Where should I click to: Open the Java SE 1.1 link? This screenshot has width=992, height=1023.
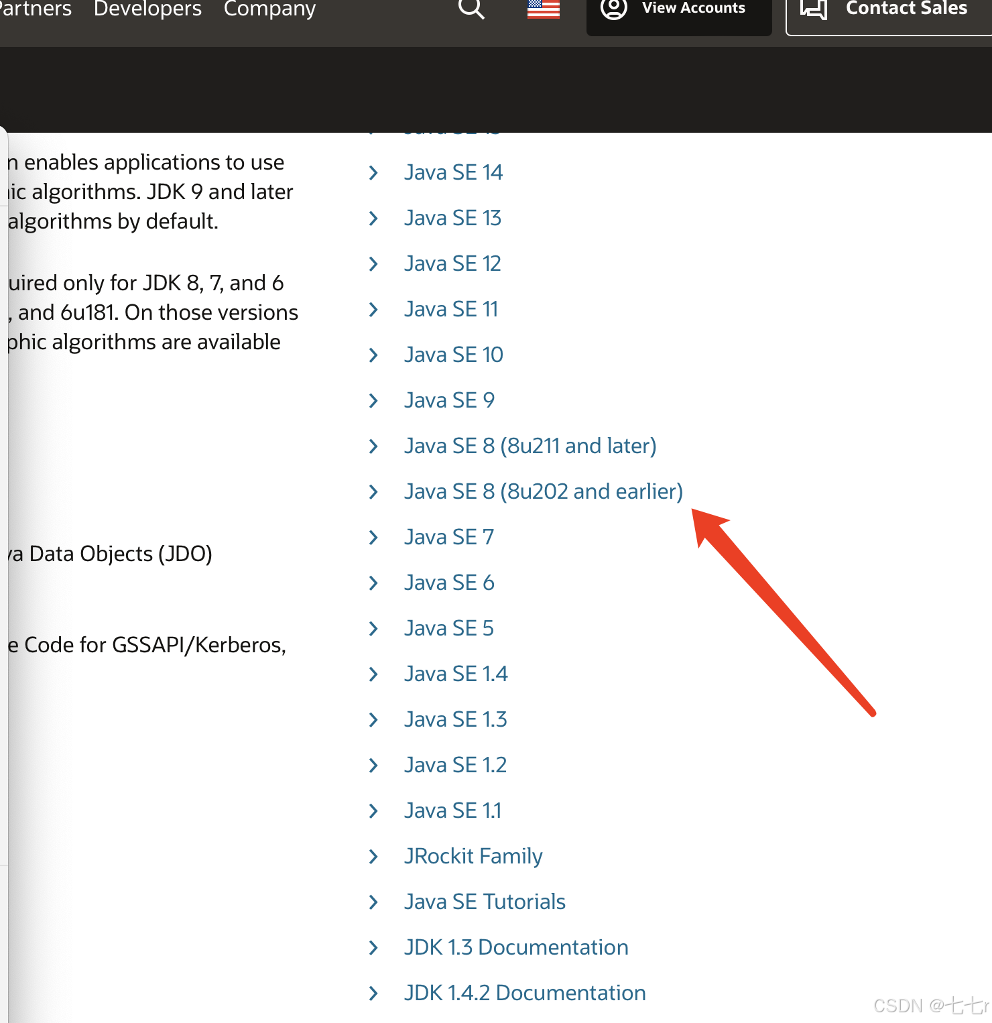(x=452, y=810)
